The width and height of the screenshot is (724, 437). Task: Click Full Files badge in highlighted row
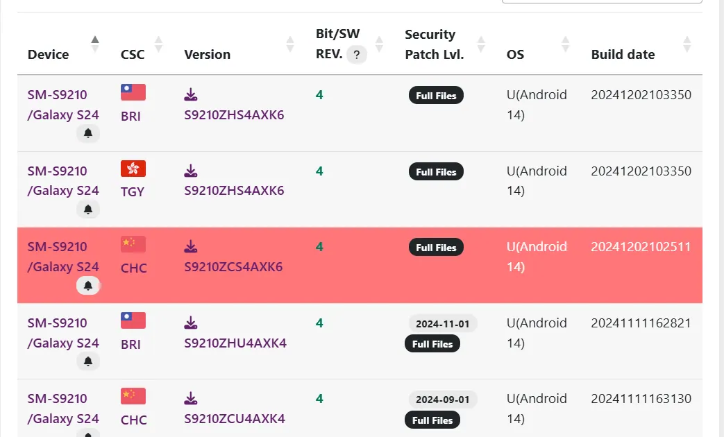point(436,248)
